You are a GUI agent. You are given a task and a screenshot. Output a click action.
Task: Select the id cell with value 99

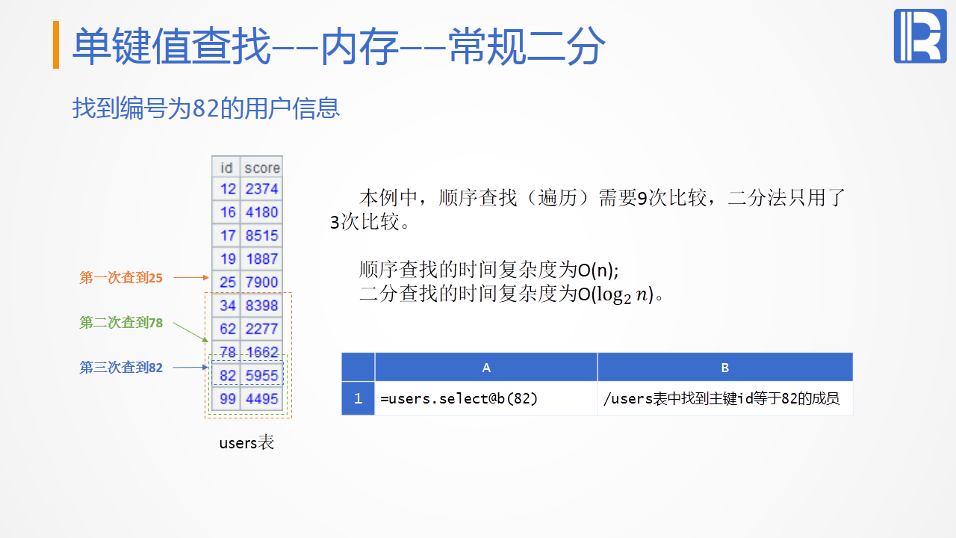(226, 398)
